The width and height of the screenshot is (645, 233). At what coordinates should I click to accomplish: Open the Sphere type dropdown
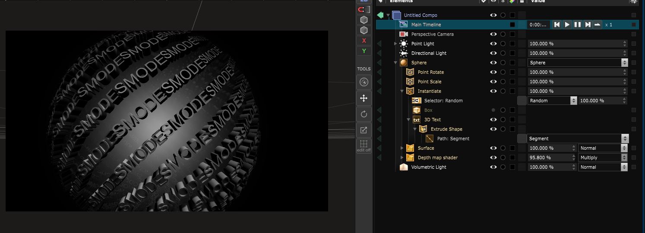578,63
